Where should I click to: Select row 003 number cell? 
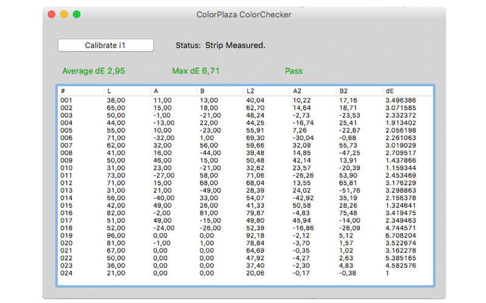click(66, 115)
